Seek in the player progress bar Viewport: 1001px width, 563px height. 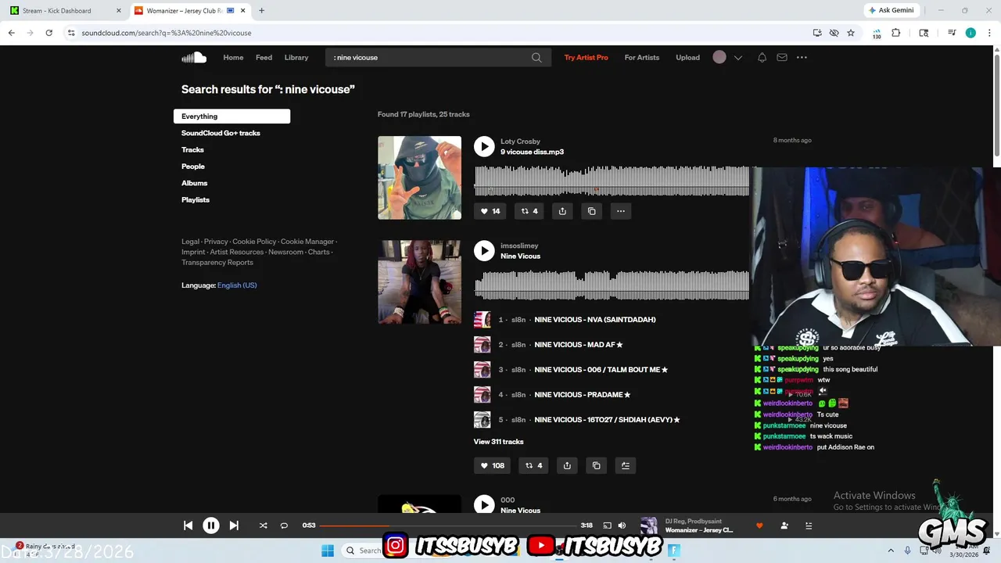(448, 525)
